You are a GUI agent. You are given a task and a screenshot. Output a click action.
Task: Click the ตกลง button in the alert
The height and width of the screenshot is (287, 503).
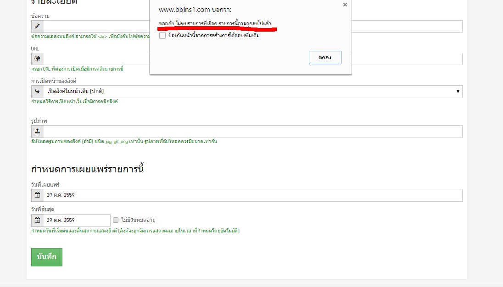(325, 58)
